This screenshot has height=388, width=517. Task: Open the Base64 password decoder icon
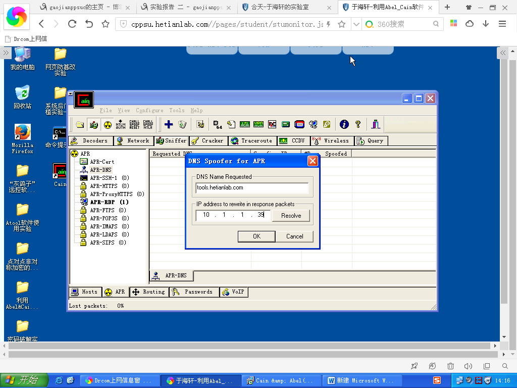coord(217,124)
